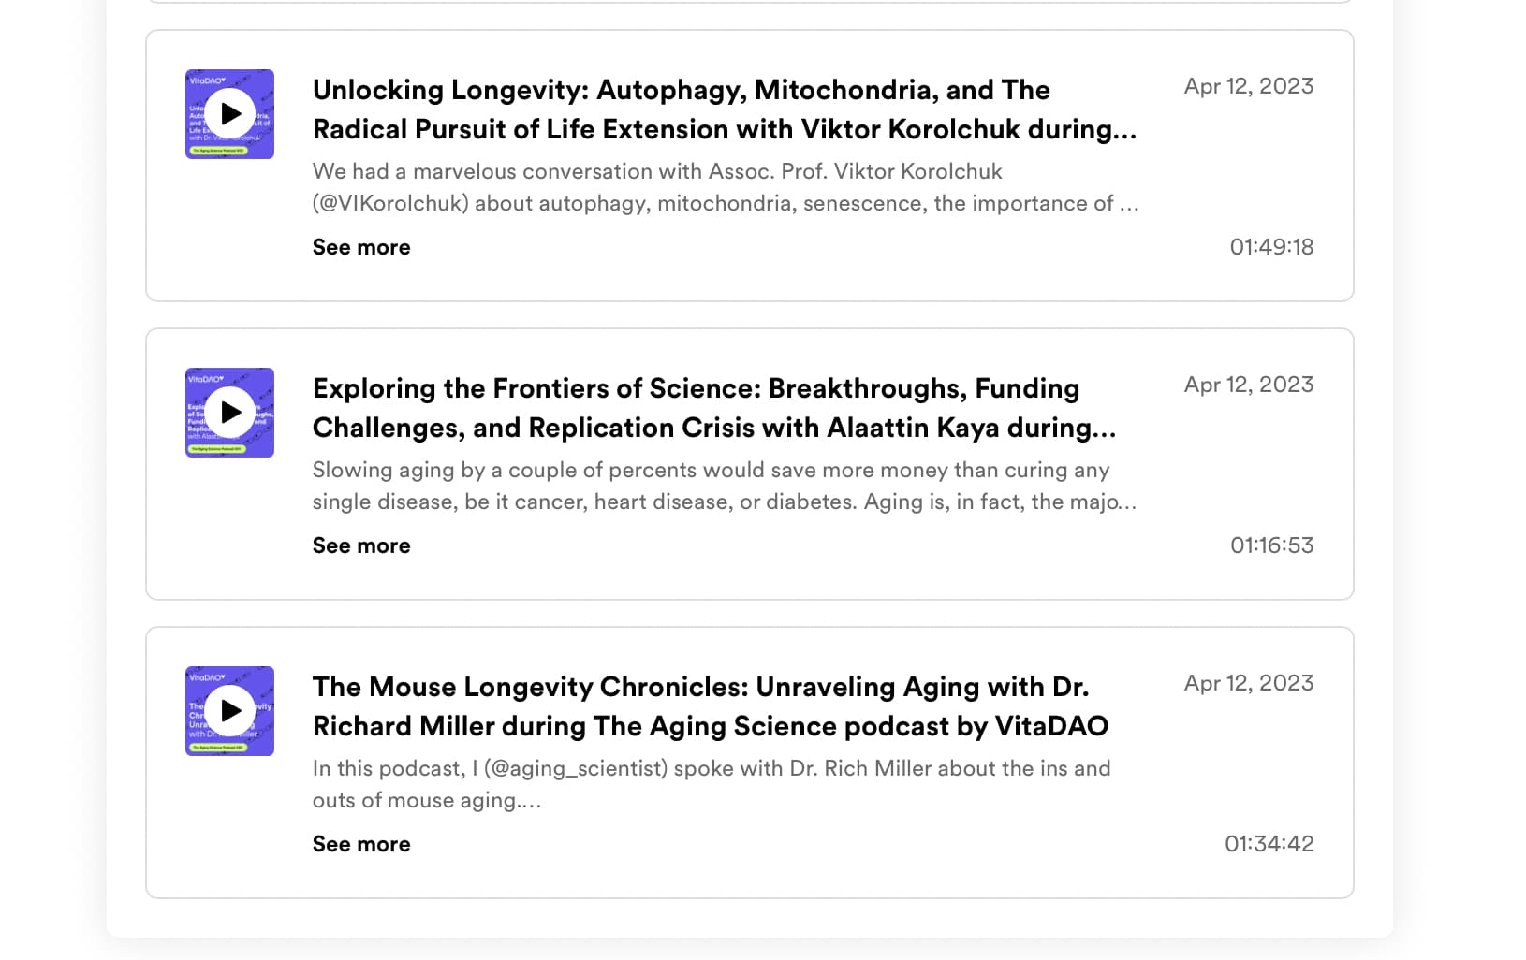The image size is (1526, 960).
Task: Click the date on the Richard Miller episode
Action: point(1249,683)
